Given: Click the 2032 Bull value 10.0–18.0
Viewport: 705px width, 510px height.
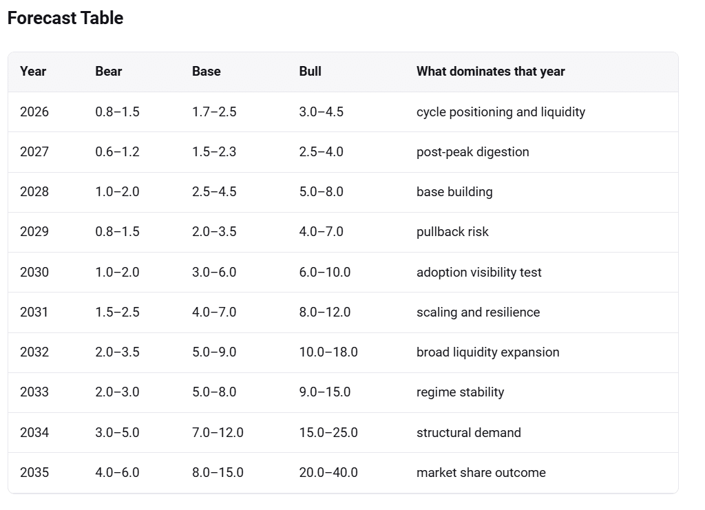Looking at the screenshot, I should tap(328, 352).
